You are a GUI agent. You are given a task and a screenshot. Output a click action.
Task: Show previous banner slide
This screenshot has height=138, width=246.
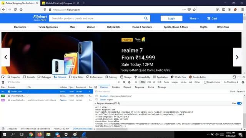pyautogui.click(x=6, y=57)
